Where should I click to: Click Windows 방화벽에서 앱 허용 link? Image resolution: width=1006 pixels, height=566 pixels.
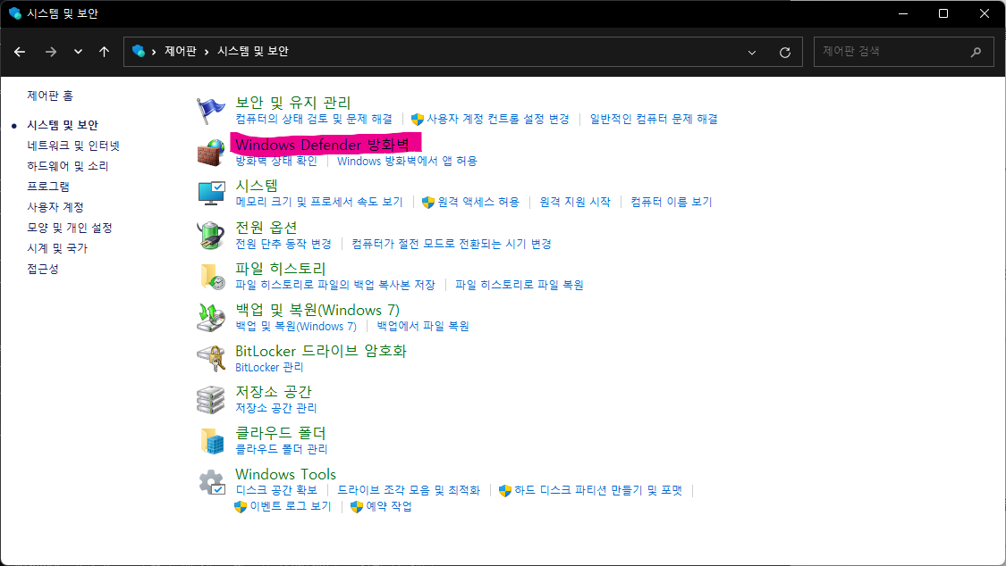tap(407, 161)
